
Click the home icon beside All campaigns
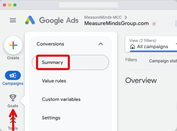coord(133,47)
